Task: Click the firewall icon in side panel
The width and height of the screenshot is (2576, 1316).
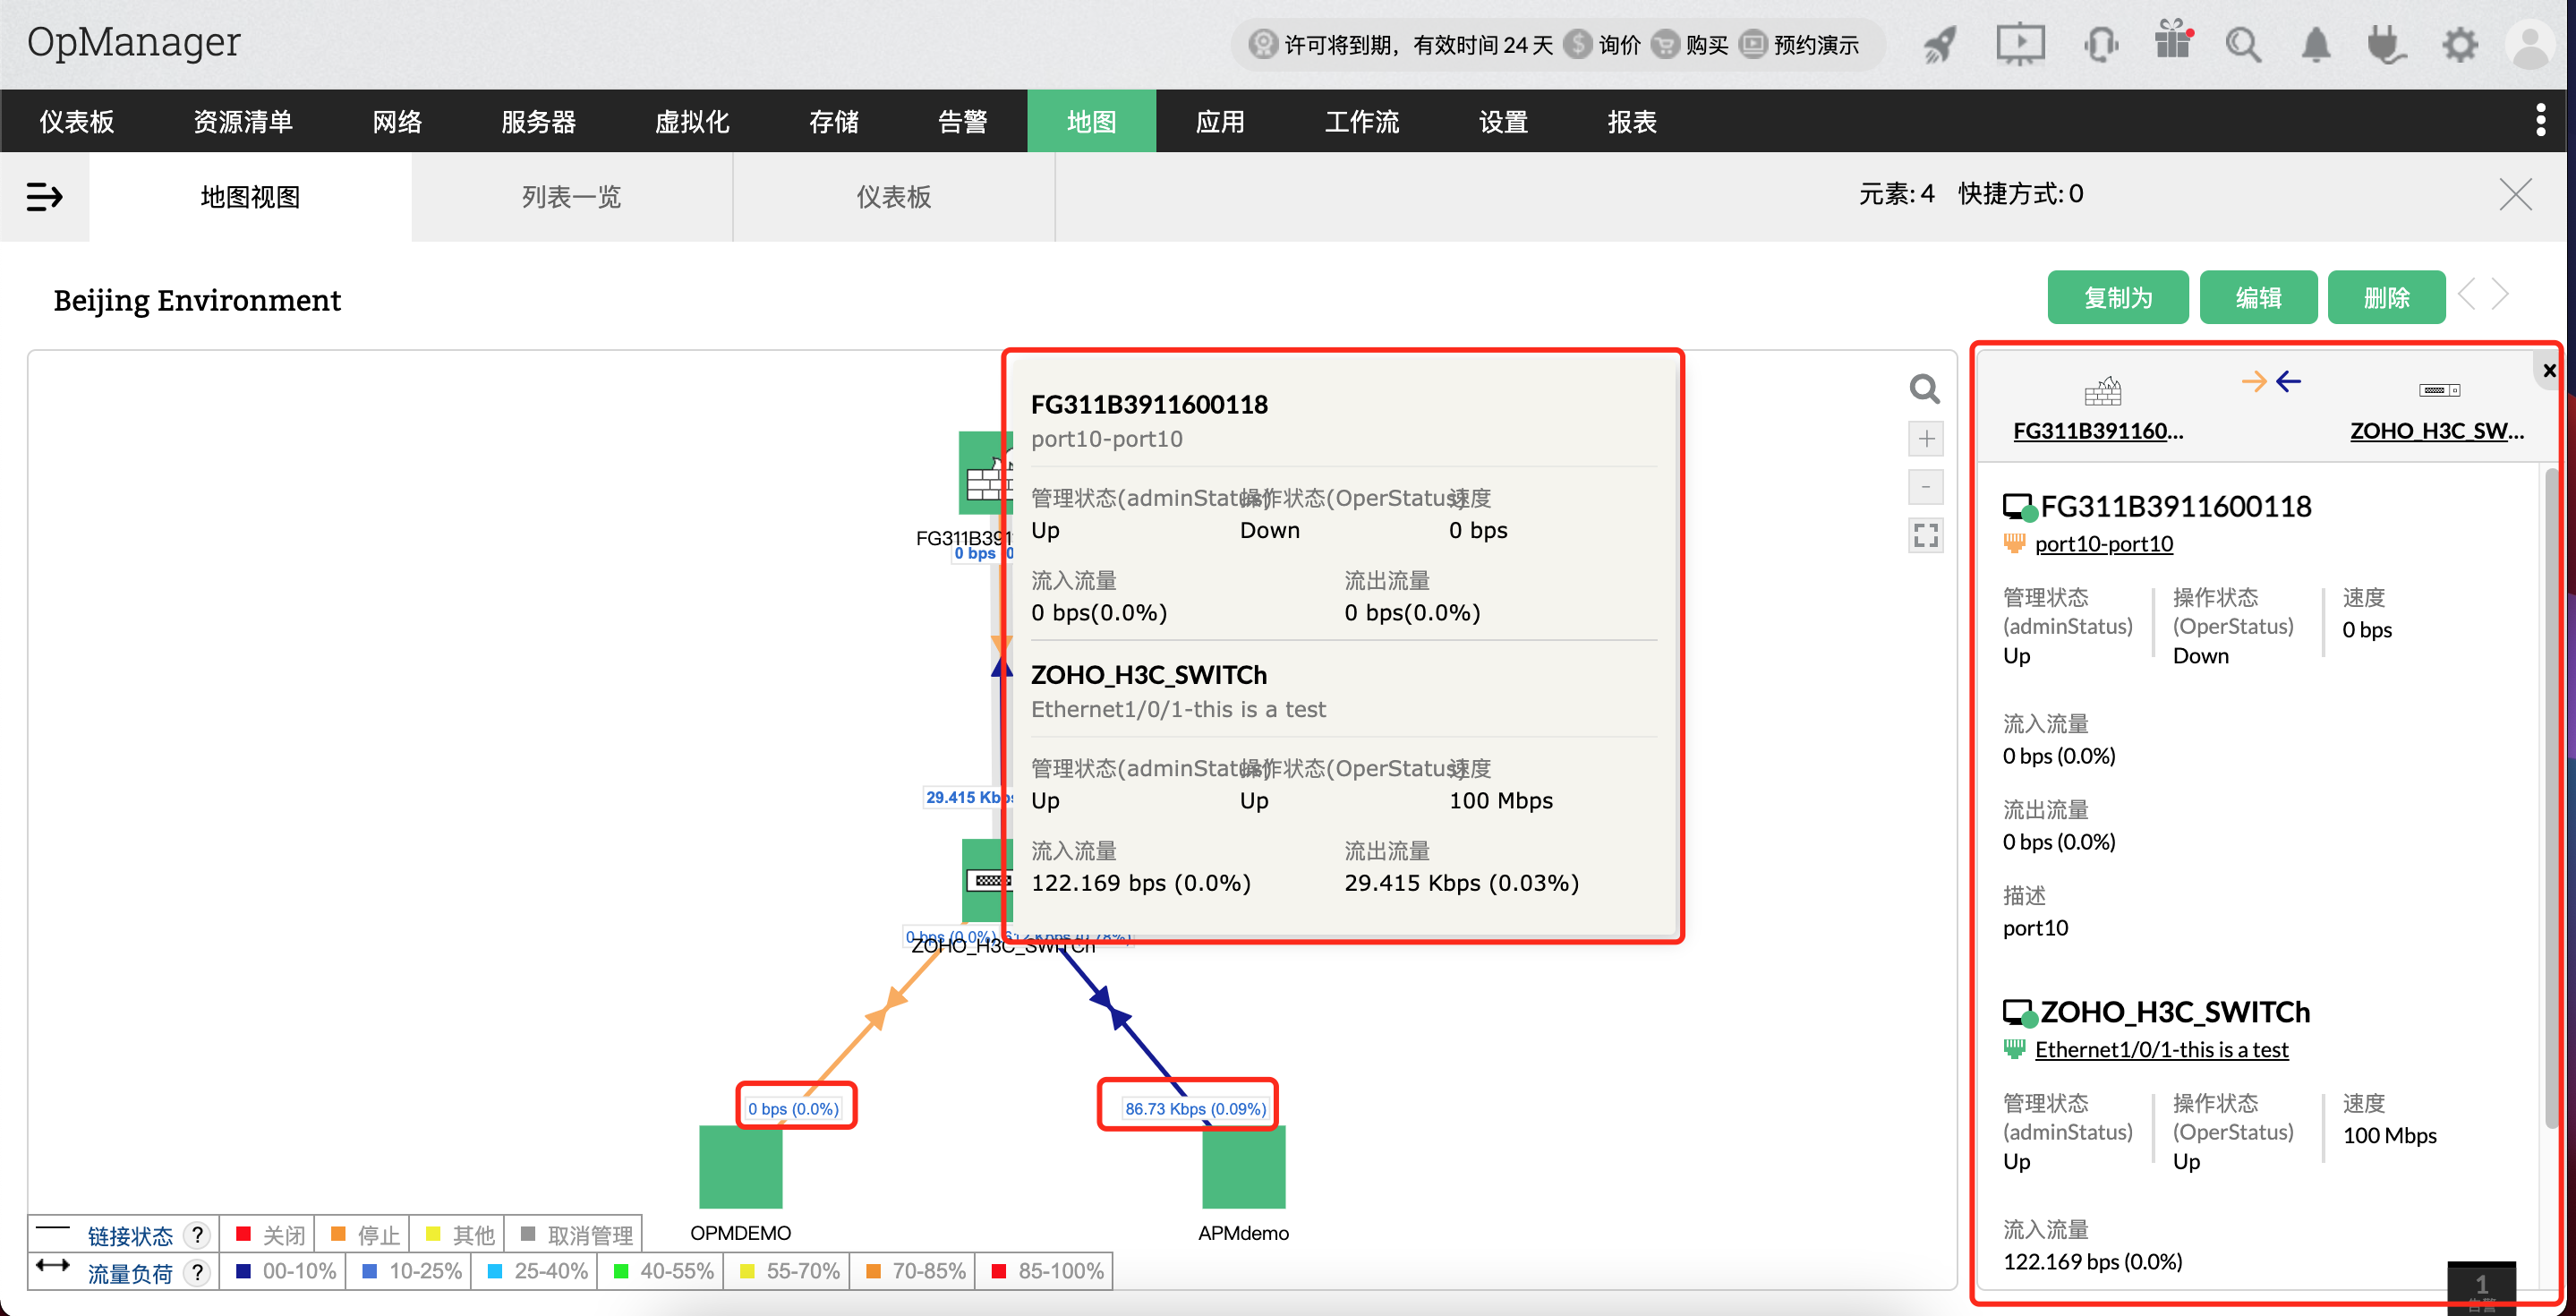Action: (x=2102, y=391)
